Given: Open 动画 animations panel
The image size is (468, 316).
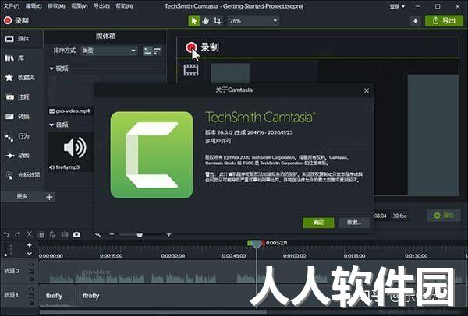Looking at the screenshot, I should (22, 156).
